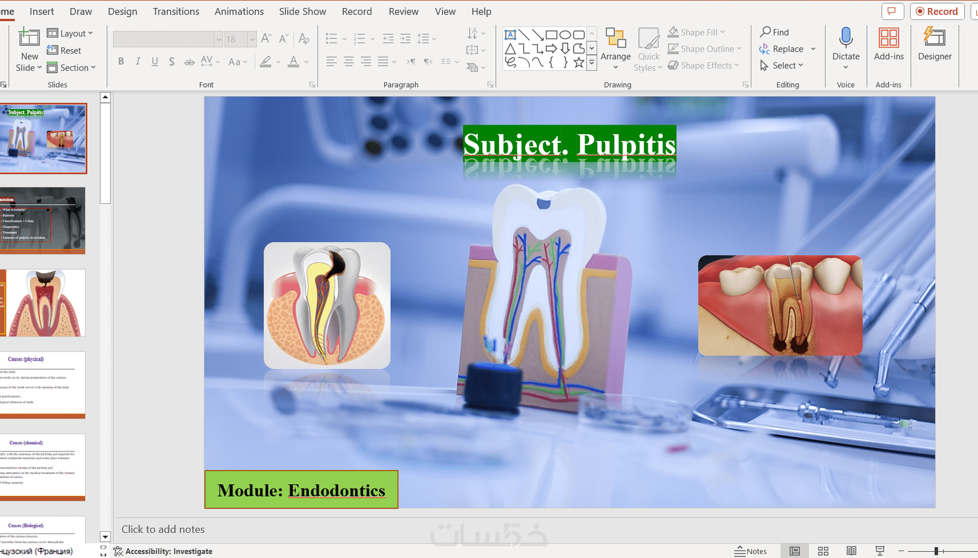Viewport: 978px width, 558px height.
Task: Expand the font name dropdown arrow
Action: point(219,39)
